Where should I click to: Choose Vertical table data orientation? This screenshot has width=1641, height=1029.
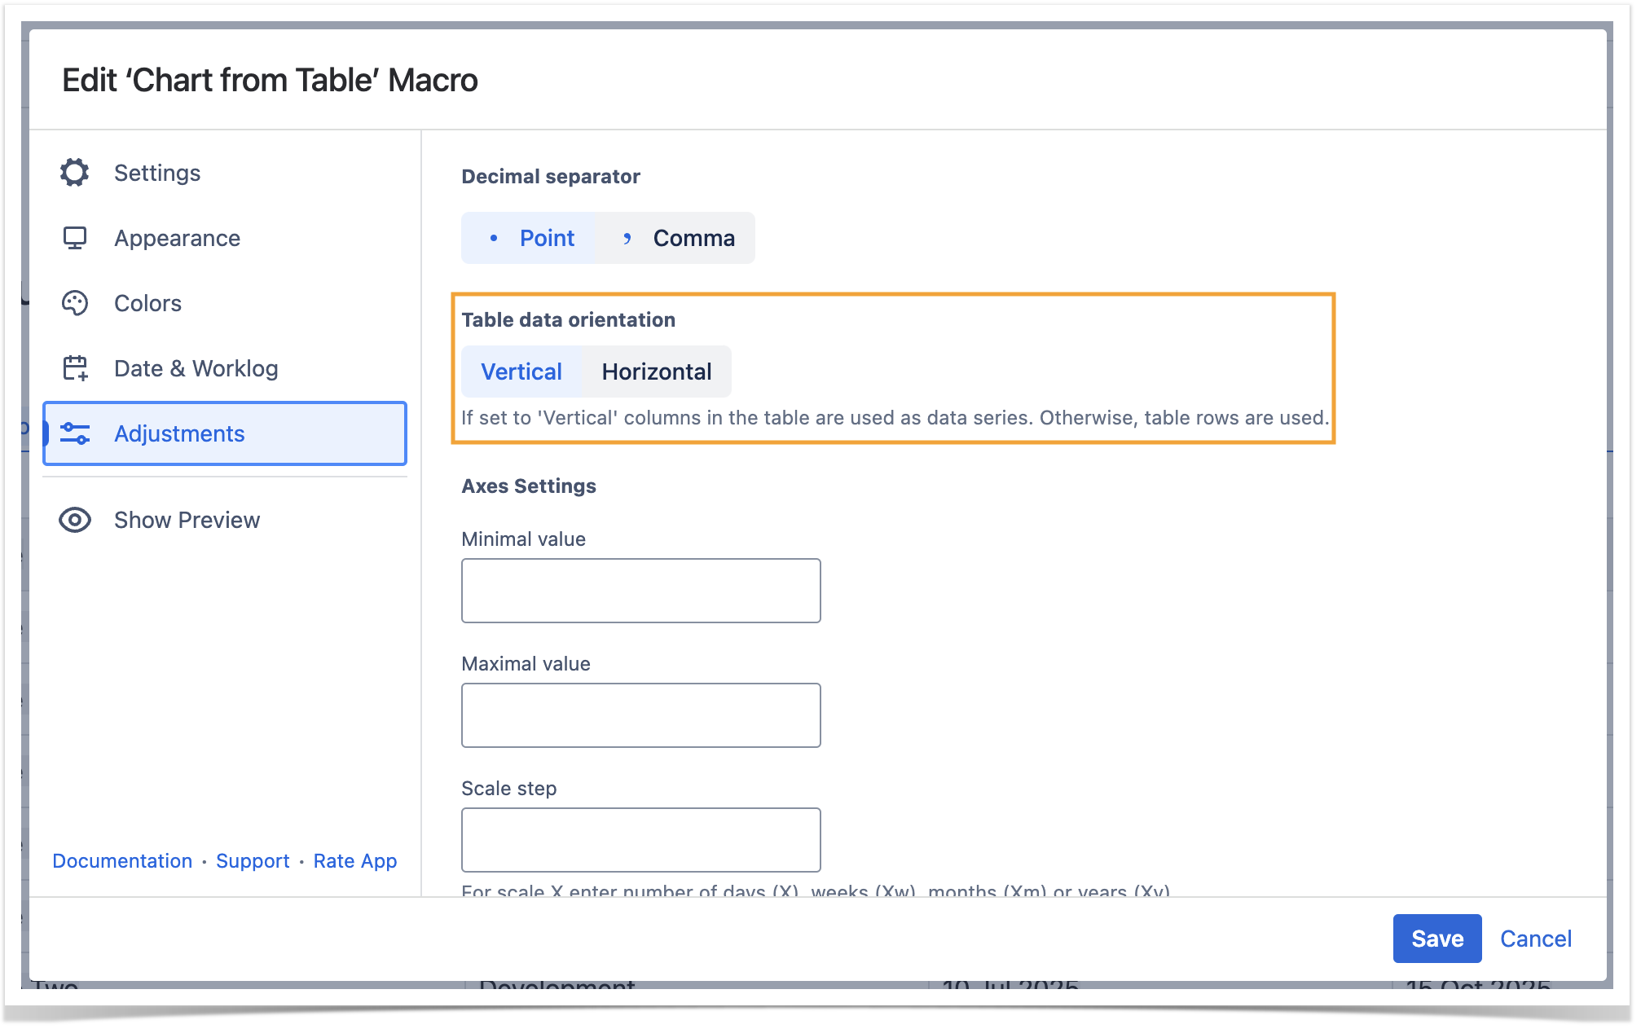(x=521, y=372)
